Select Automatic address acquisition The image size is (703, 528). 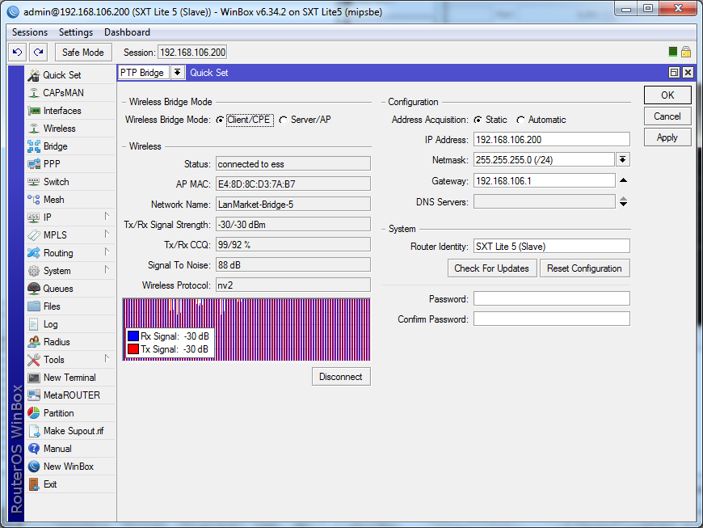tap(520, 120)
